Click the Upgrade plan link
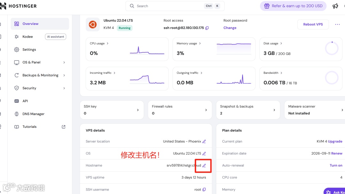345x194 pixels. click(x=335, y=141)
